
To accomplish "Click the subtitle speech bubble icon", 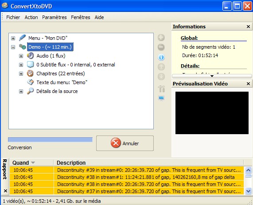I will coord(30,65).
